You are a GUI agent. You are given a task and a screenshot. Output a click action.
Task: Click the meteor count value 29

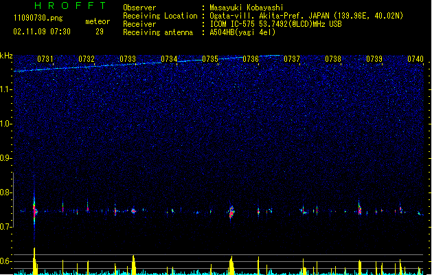tap(100, 32)
